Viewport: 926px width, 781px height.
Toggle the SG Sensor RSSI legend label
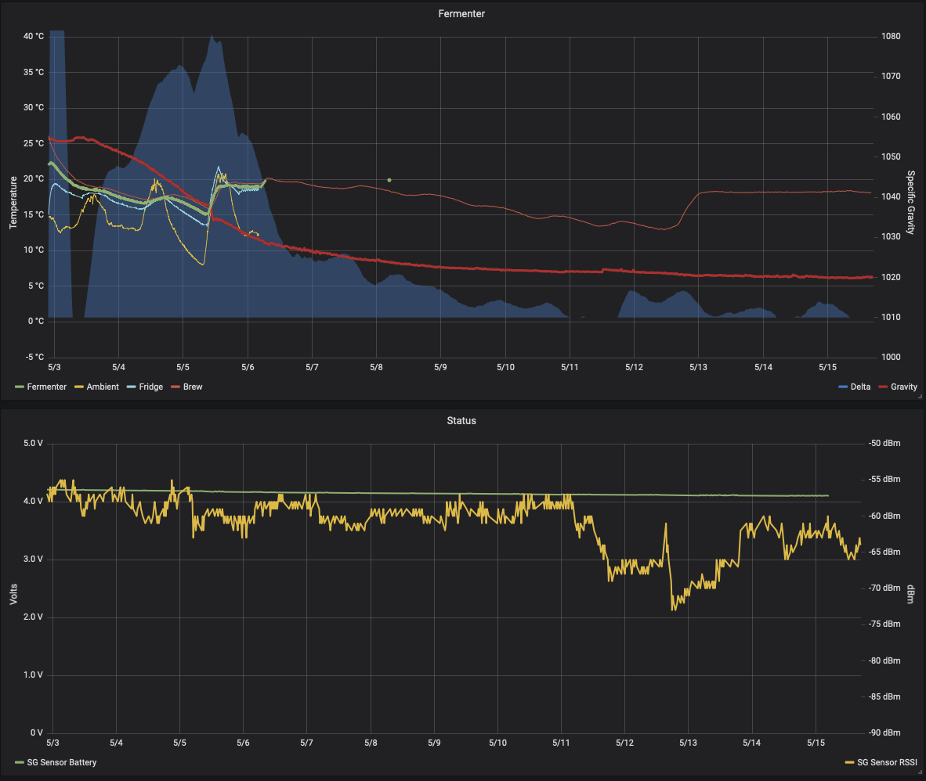click(x=887, y=762)
